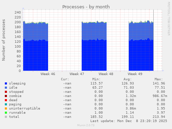Screen dimensions: 172x129
Task: Click the title 'Processes - by month'
Action: tap(86, 7)
